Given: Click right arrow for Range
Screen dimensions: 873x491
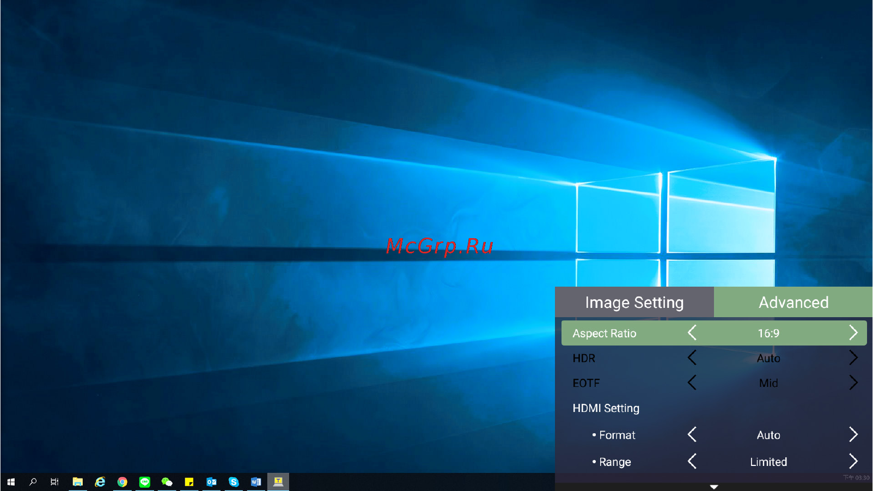Looking at the screenshot, I should pos(853,462).
